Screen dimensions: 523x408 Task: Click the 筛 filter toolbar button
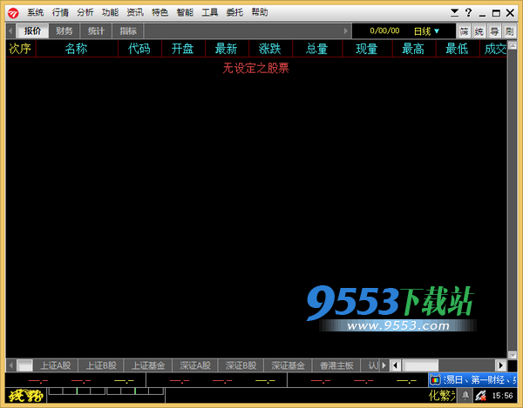[465, 31]
